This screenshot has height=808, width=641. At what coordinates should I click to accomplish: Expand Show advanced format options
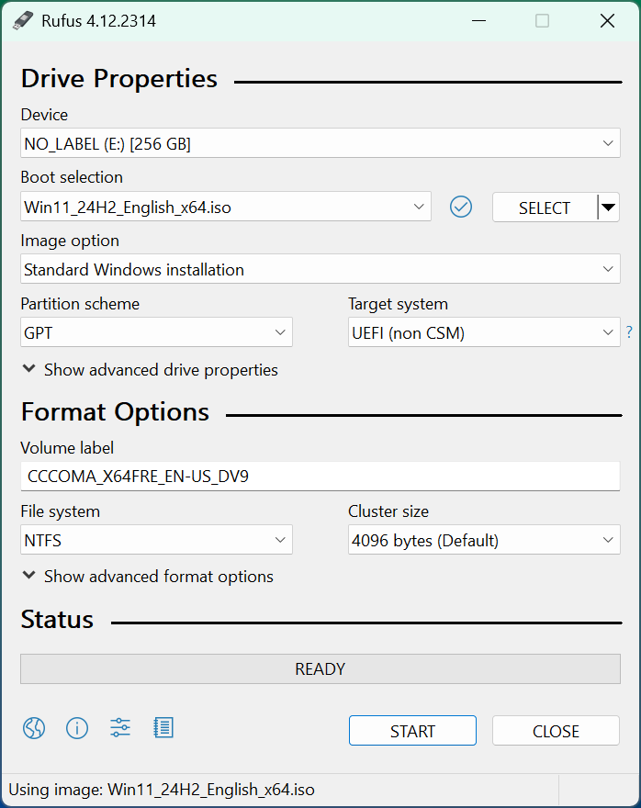[147, 577]
